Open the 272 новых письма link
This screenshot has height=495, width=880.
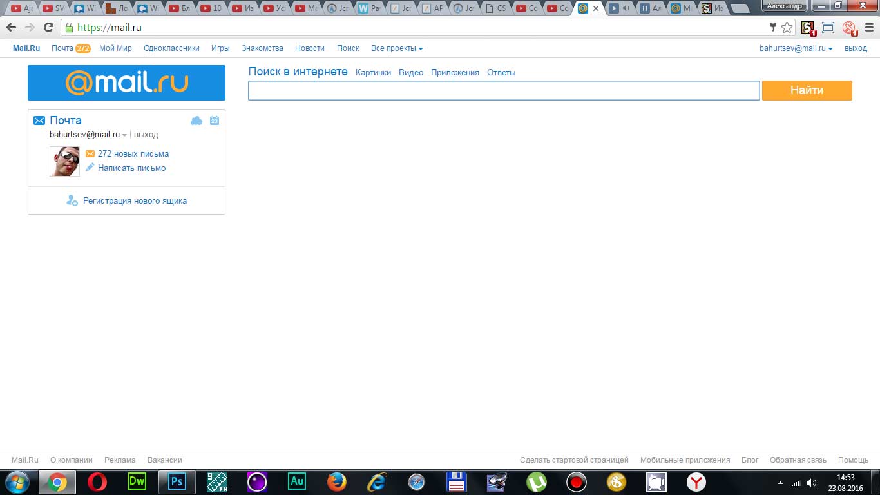click(x=133, y=154)
